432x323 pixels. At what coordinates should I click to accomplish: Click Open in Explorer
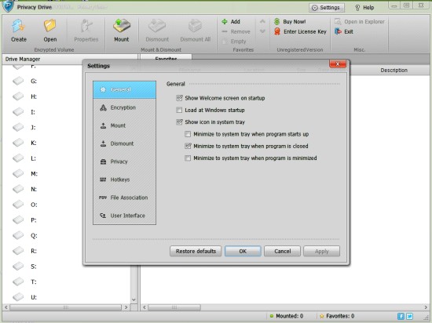(x=359, y=21)
